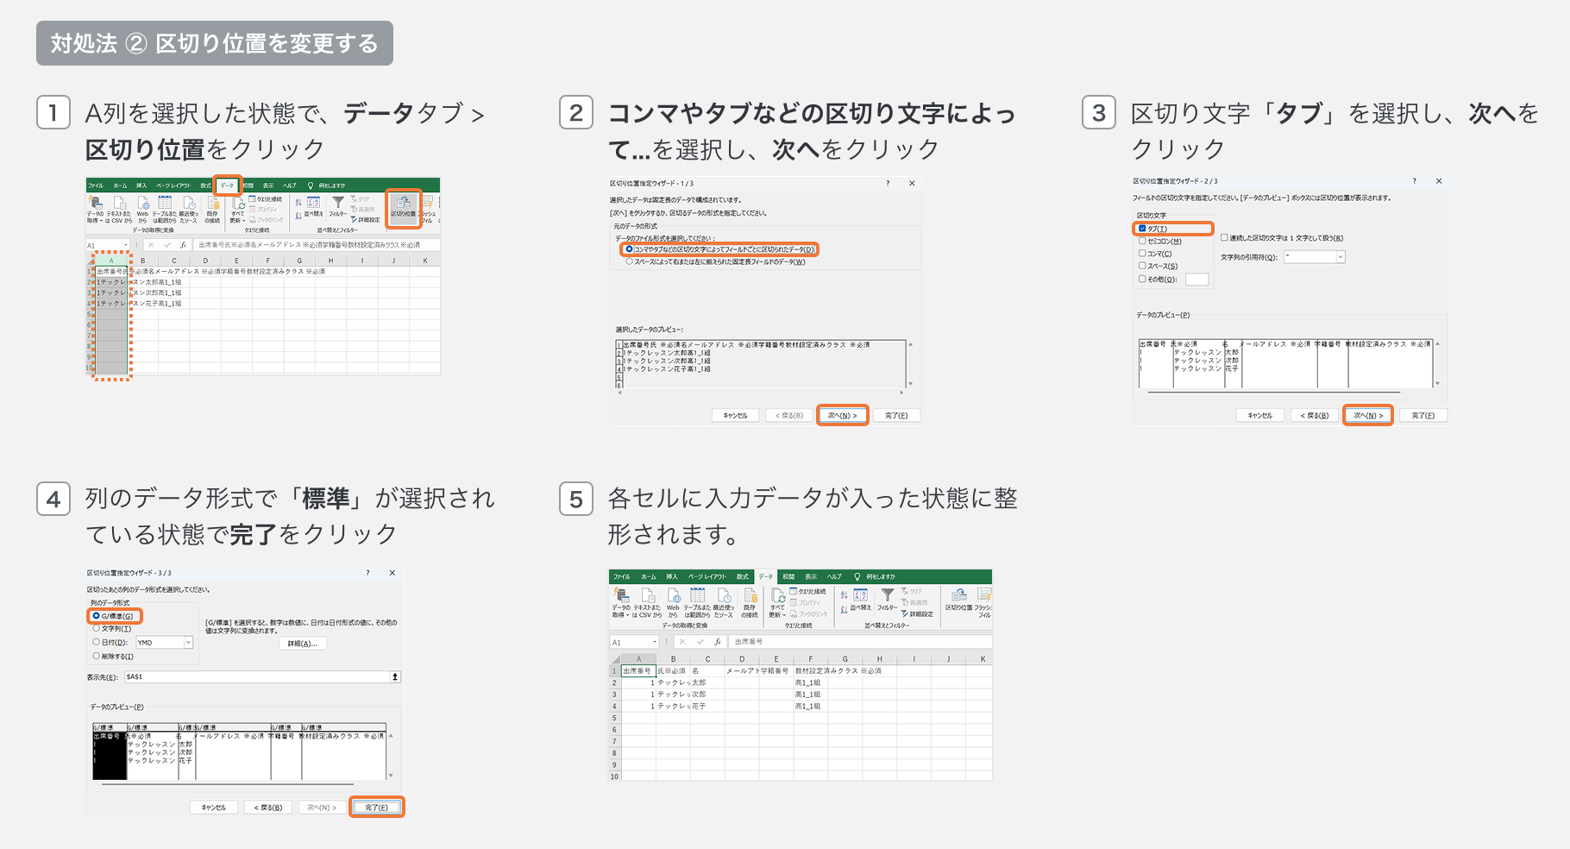The width and height of the screenshot is (1570, 849).
Task: Click the クエリと接続 icon
Action: point(808,592)
